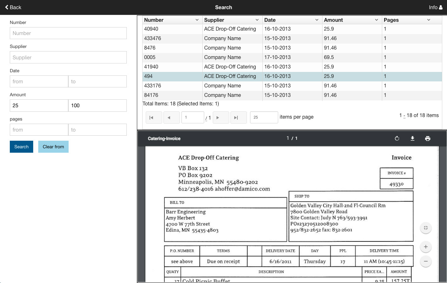Open the Pages column menu arrow
The height and width of the screenshot is (283, 447).
[429, 20]
